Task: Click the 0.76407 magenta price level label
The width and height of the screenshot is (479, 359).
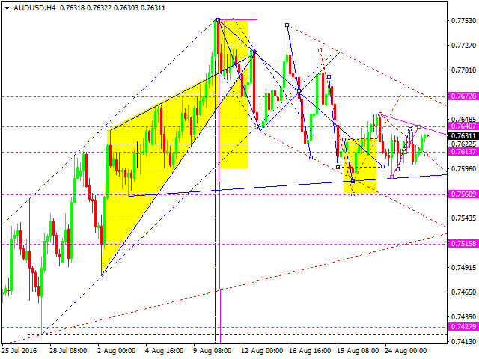Action: tap(463, 126)
